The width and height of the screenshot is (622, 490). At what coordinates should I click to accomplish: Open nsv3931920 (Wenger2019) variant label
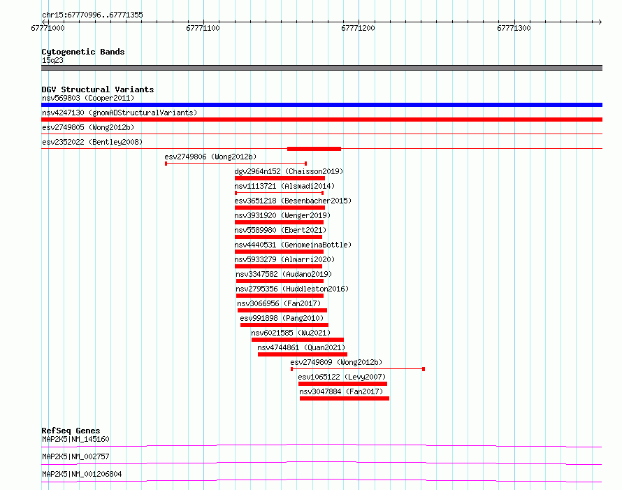coord(282,215)
